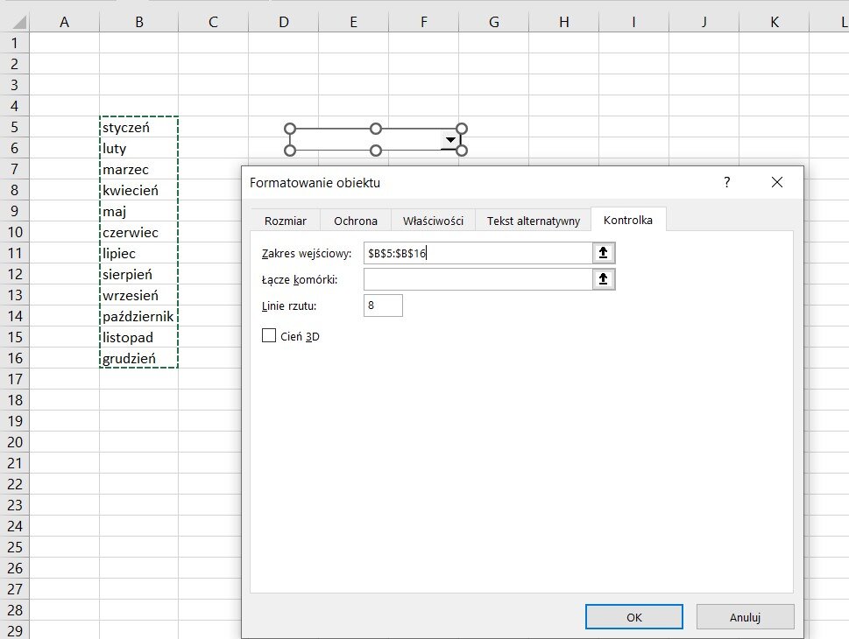
Task: Focus the Łącze komórki input field
Action: point(478,279)
